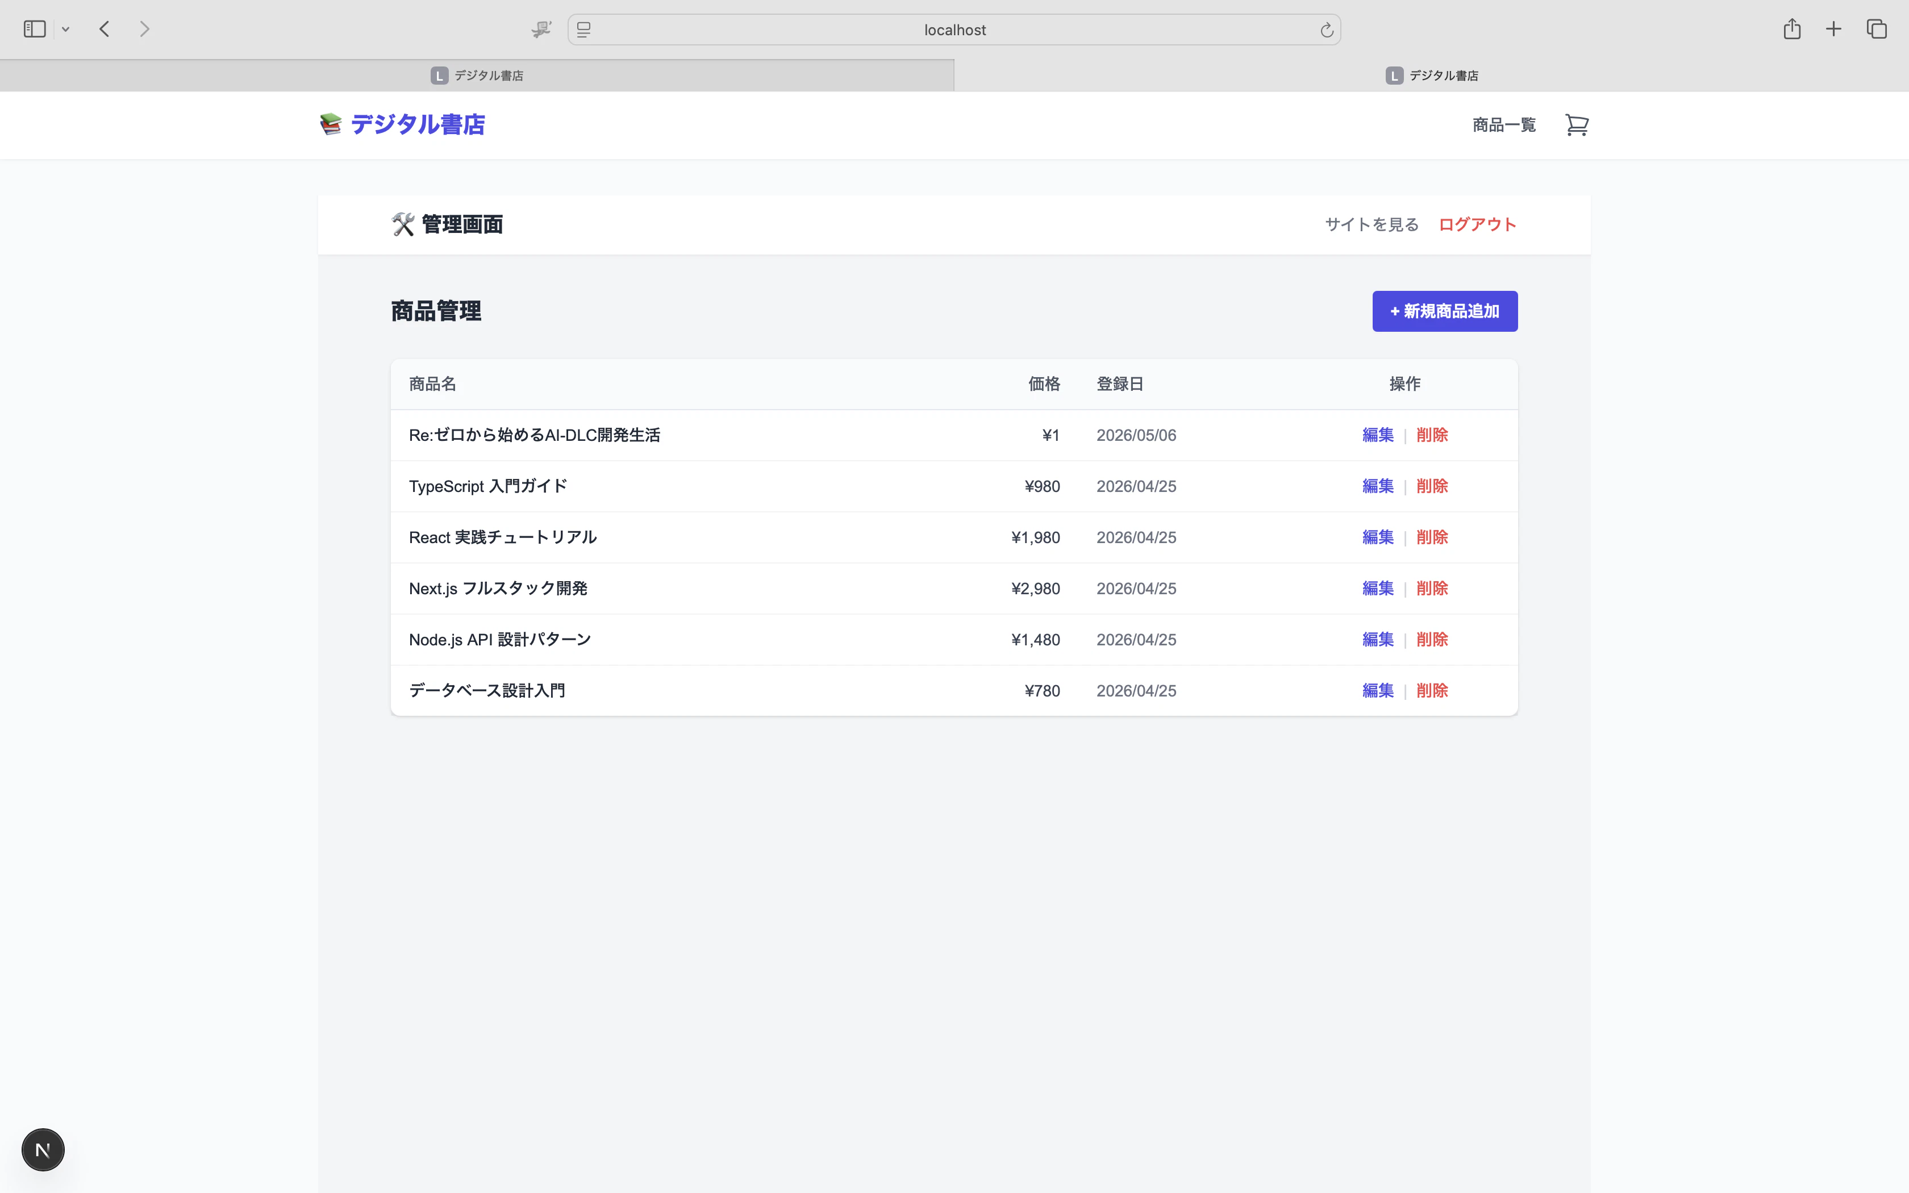The height and width of the screenshot is (1193, 1909).
Task: Click 編集 for データベース設計入門
Action: coord(1377,690)
